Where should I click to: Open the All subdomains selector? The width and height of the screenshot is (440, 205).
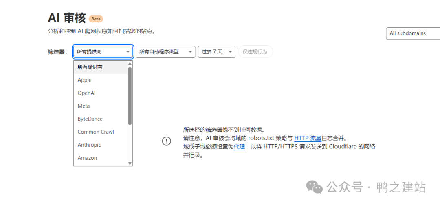[413, 33]
